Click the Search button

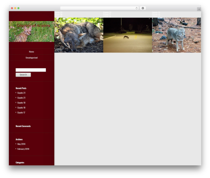click(x=23, y=75)
